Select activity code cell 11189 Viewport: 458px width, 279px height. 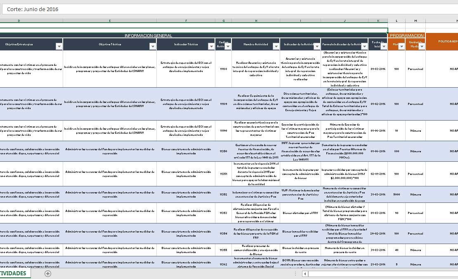pyautogui.click(x=224, y=104)
